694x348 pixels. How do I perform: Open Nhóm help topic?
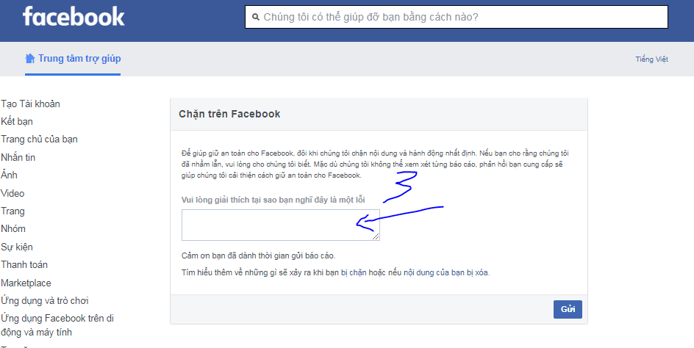click(x=13, y=228)
